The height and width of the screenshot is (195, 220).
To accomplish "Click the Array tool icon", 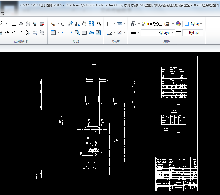I will point(91,24).
